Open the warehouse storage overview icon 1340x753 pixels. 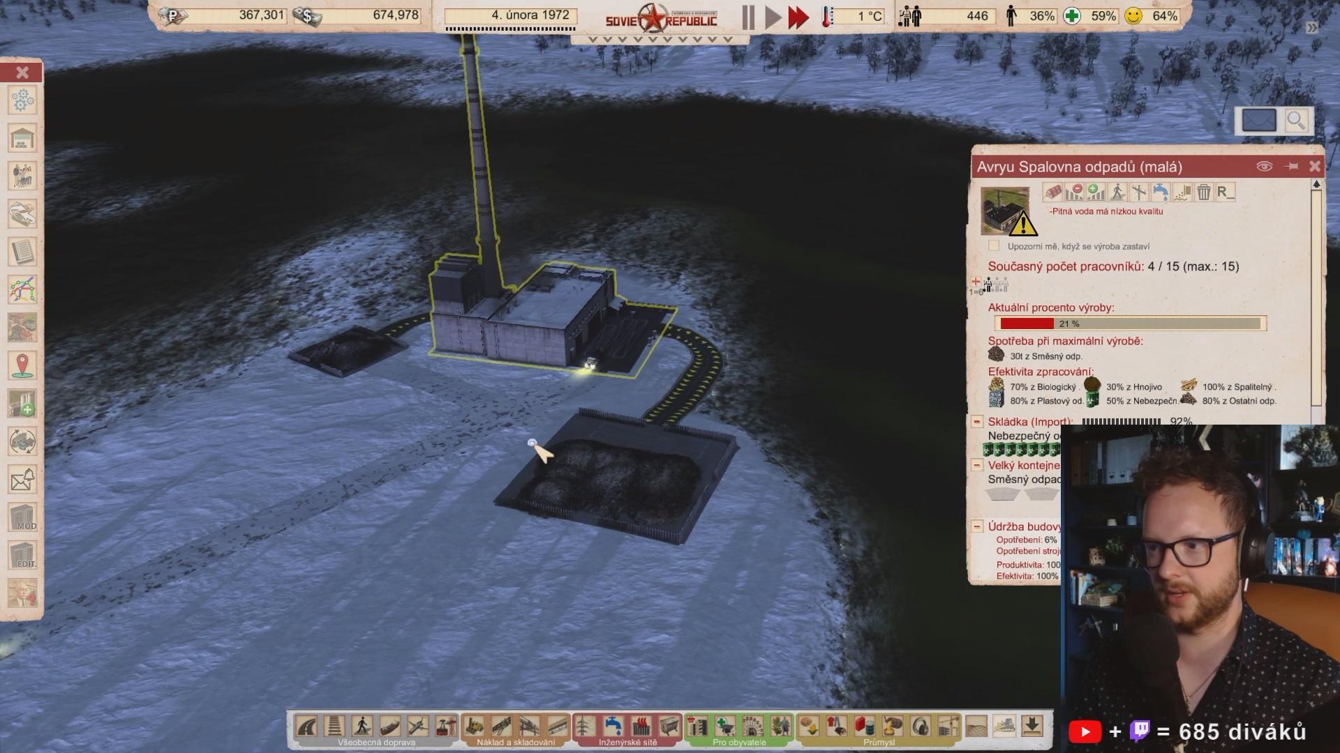click(22, 138)
